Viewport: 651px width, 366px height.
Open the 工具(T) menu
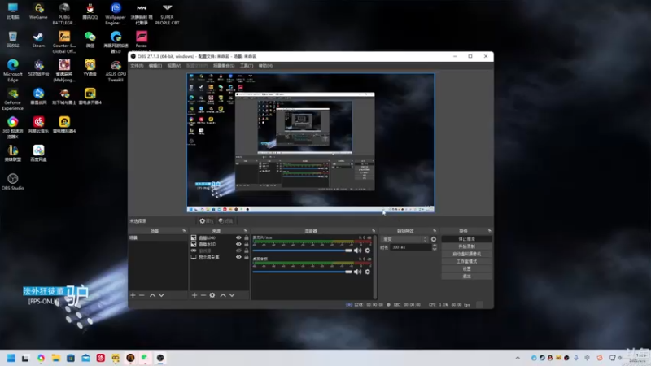(247, 66)
